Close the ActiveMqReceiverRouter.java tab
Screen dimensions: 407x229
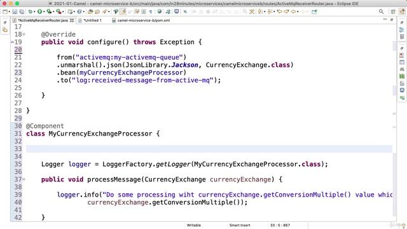(72, 20)
